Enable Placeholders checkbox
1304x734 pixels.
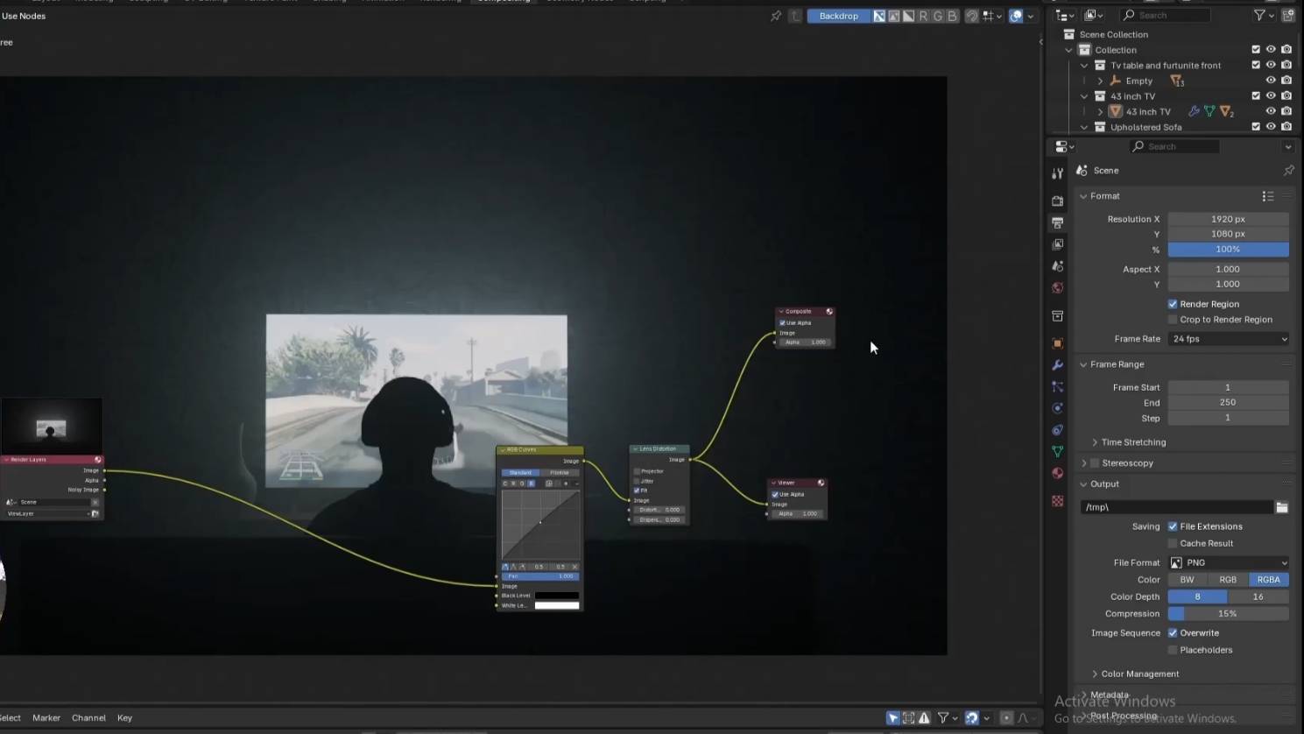tap(1173, 650)
